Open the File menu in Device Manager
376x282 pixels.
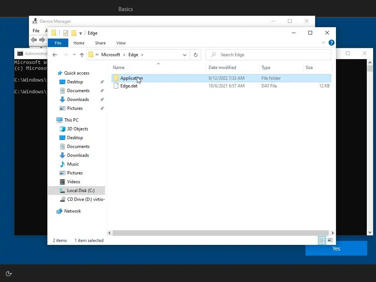tap(36, 31)
